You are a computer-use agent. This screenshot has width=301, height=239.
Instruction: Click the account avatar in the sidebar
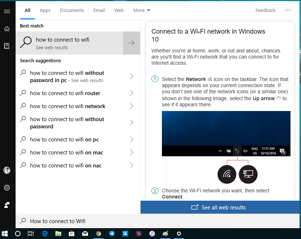pyautogui.click(x=7, y=170)
